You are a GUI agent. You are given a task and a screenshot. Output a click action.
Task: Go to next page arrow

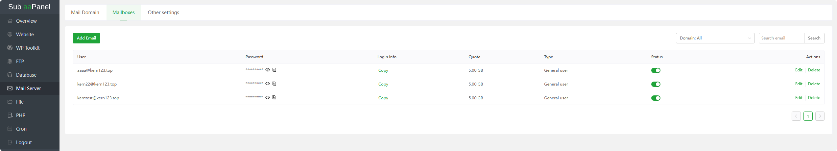tap(820, 116)
